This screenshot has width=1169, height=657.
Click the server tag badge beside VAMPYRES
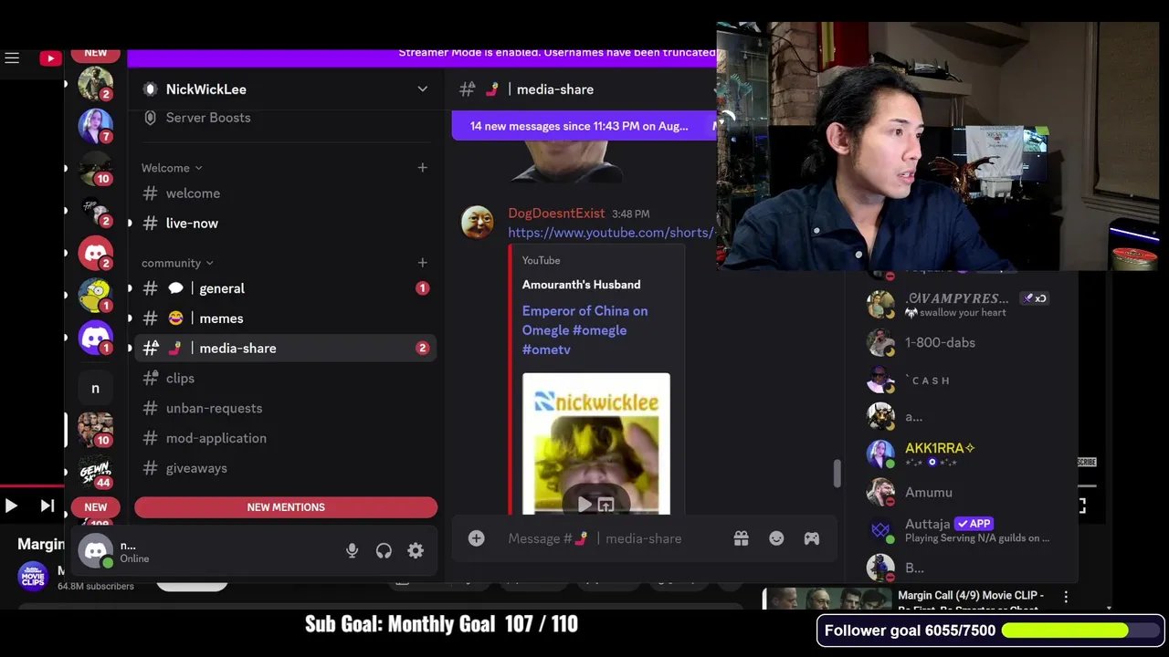coord(1034,298)
